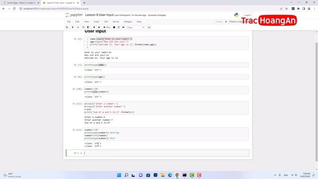Open the weather widget on taskbar

coord(12,175)
